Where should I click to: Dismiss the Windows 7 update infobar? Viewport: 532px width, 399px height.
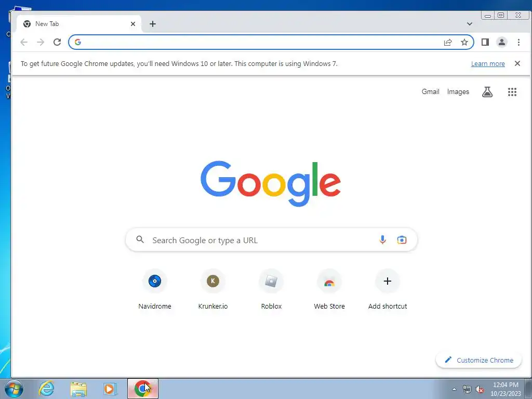coord(517,63)
